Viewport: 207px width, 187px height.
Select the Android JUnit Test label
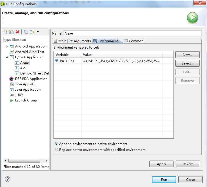(29, 52)
